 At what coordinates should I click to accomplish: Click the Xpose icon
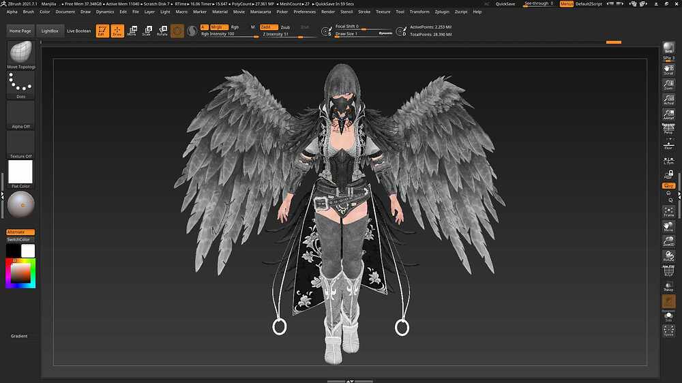pyautogui.click(x=668, y=331)
